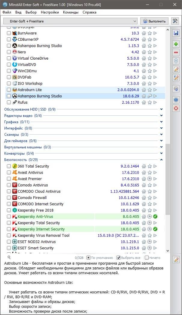Screen dimensions: 182x315
Task: Click the red minus remove icon
Action: click(x=176, y=52)
